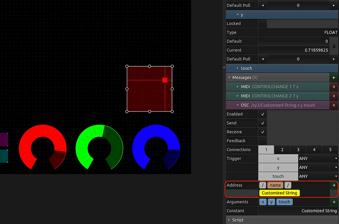Select connection 4
This screenshot has width=339, height=224.
(x=314, y=150)
